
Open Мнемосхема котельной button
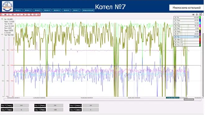(187, 8)
